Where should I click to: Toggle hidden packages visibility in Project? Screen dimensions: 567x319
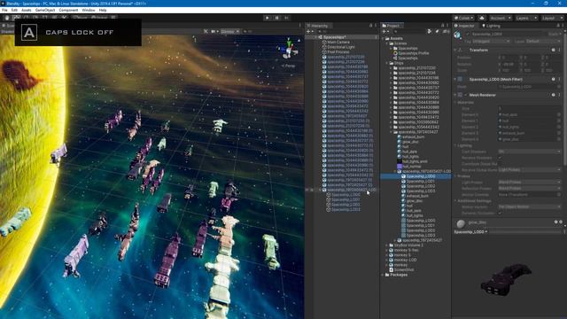[x=446, y=32]
